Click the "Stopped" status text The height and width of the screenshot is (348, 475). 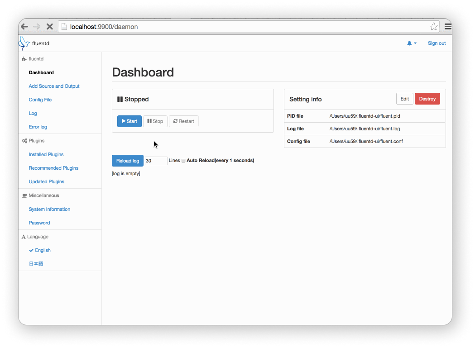pos(136,100)
